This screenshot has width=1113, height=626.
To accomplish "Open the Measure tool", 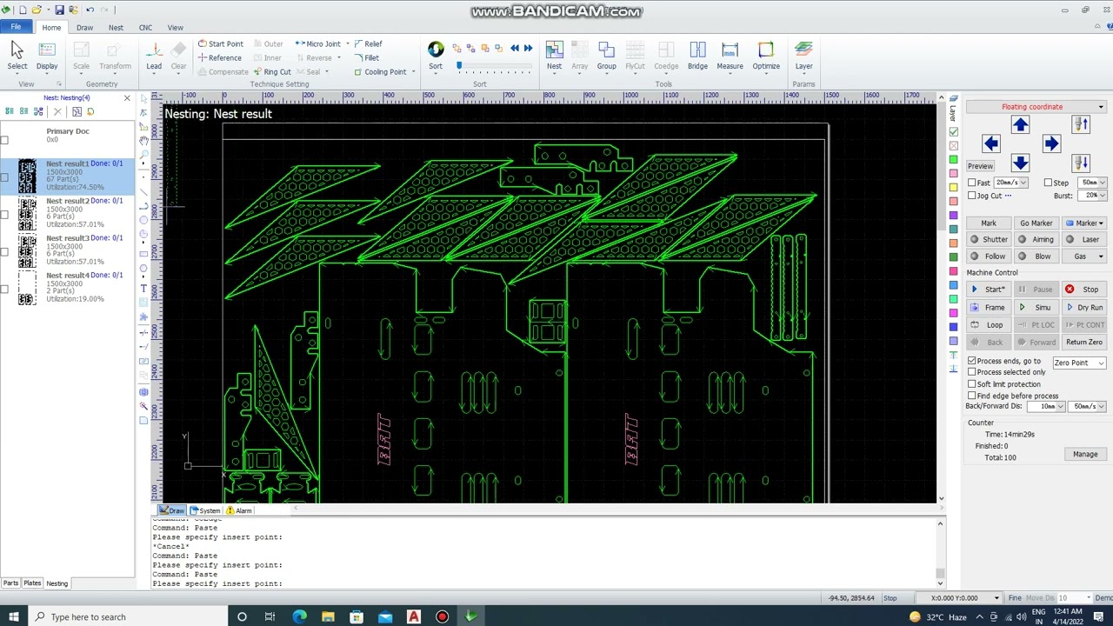I will pyautogui.click(x=730, y=56).
